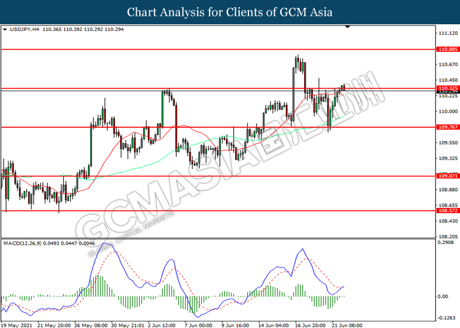Image resolution: width=460 pixels, height=328 pixels.
Task: Click the 9 Jun 16:00 date label
Action: [235, 325]
